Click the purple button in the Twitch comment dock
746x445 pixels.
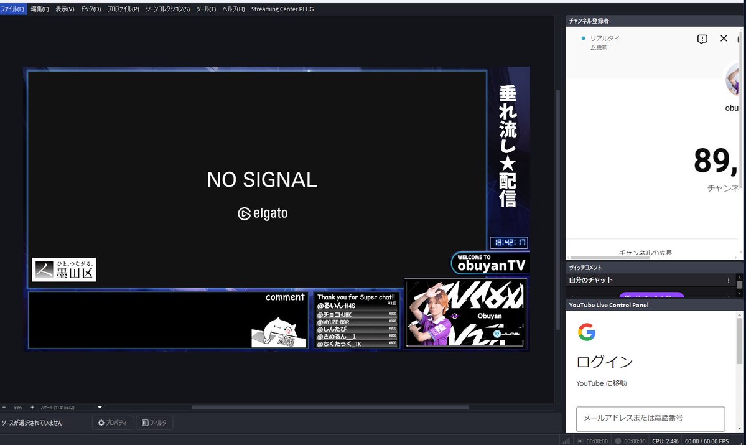(x=651, y=297)
